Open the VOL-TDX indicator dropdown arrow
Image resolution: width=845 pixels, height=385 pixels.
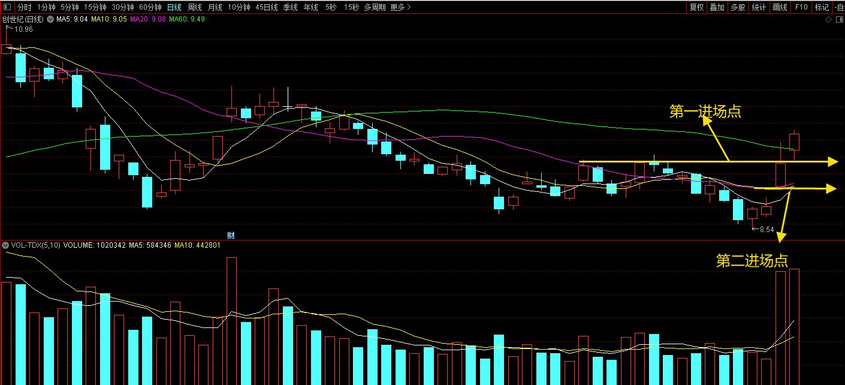(x=5, y=245)
